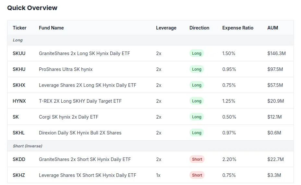Click GraniteShares 2x Long SK Hynix Daily ETF

click(84, 53)
